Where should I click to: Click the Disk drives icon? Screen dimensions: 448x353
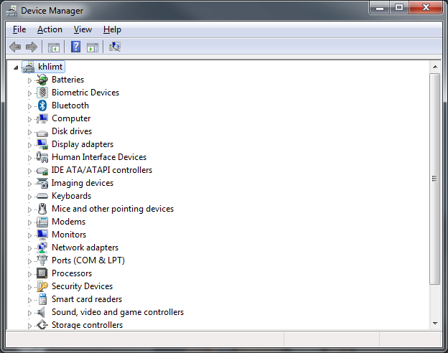pyautogui.click(x=42, y=133)
